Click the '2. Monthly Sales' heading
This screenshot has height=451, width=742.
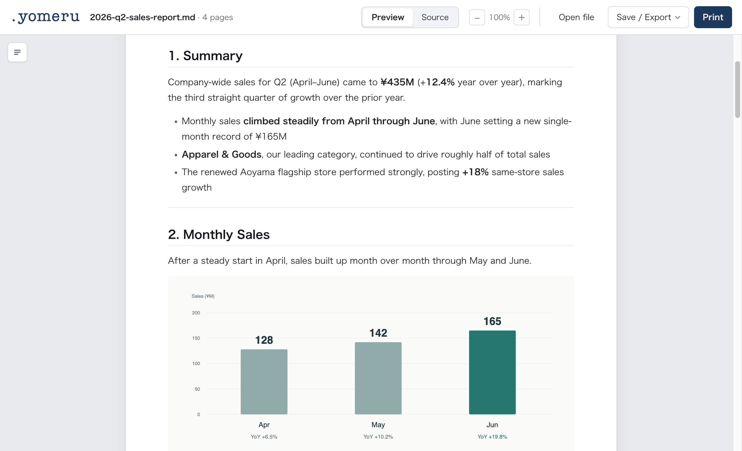point(219,234)
